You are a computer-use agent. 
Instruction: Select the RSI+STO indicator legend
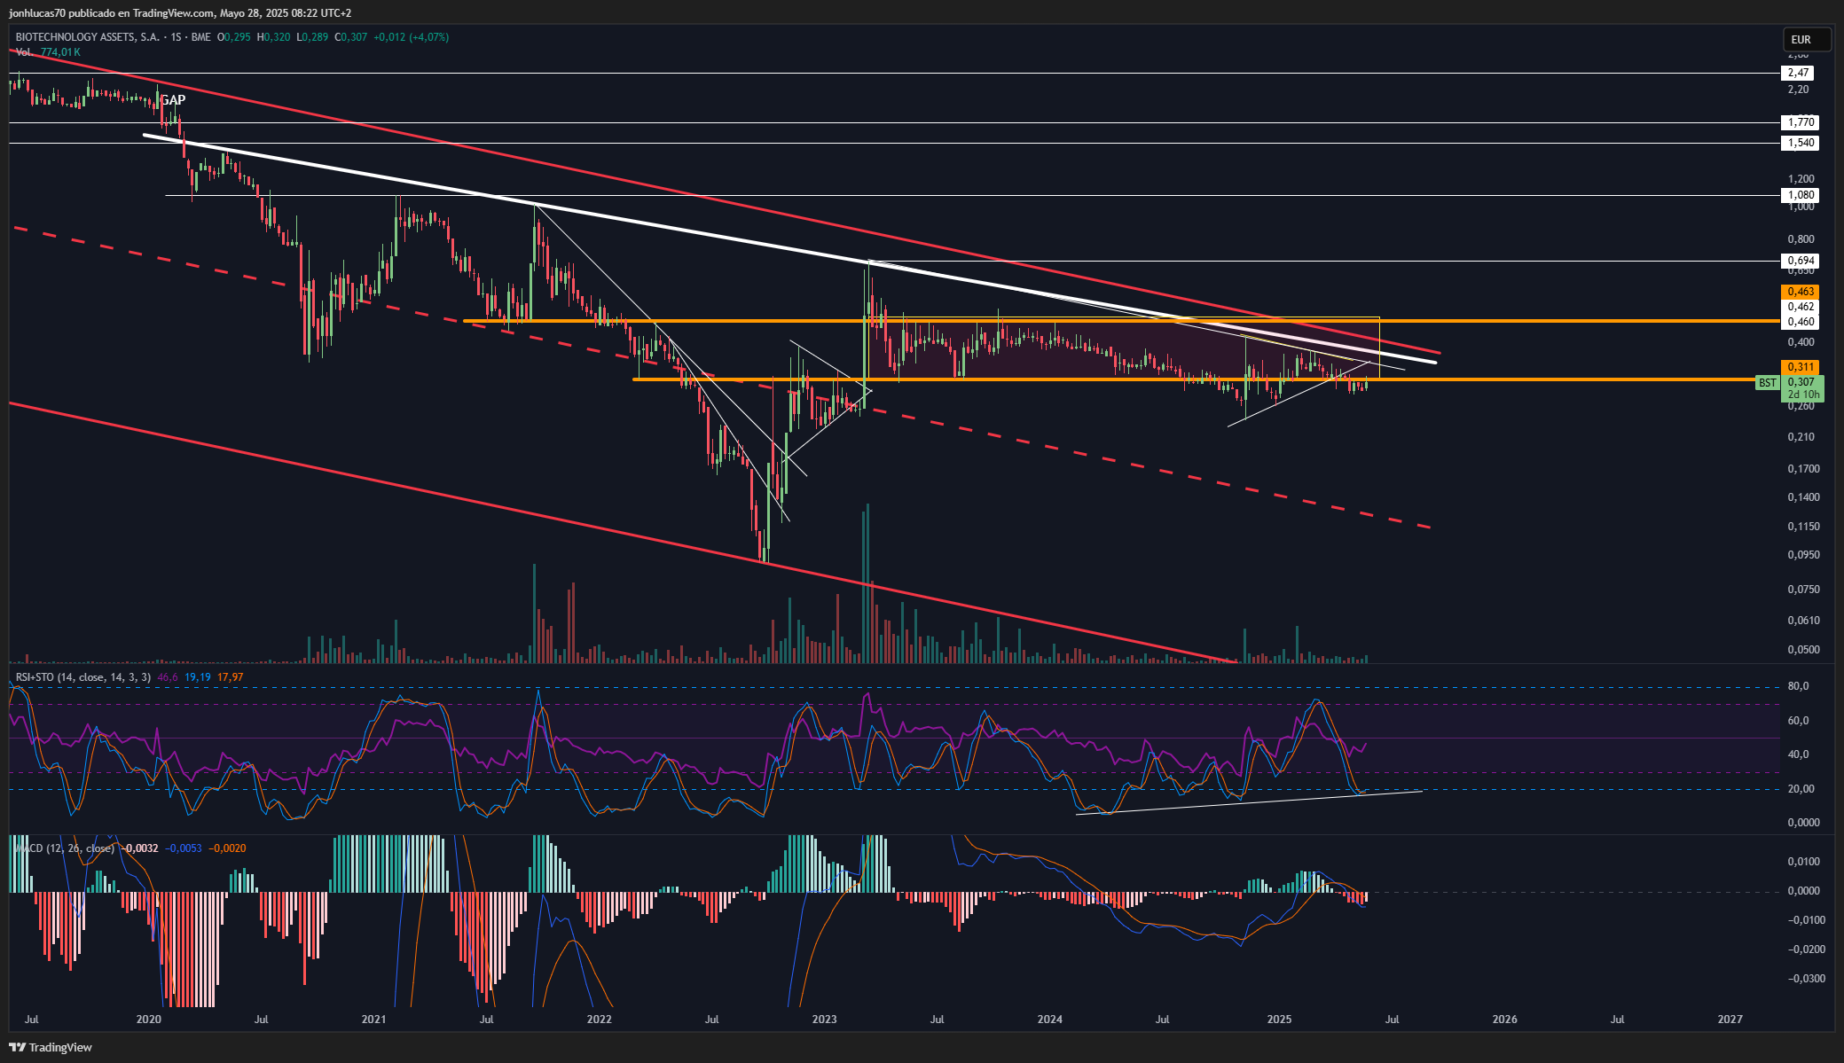pyautogui.click(x=84, y=677)
